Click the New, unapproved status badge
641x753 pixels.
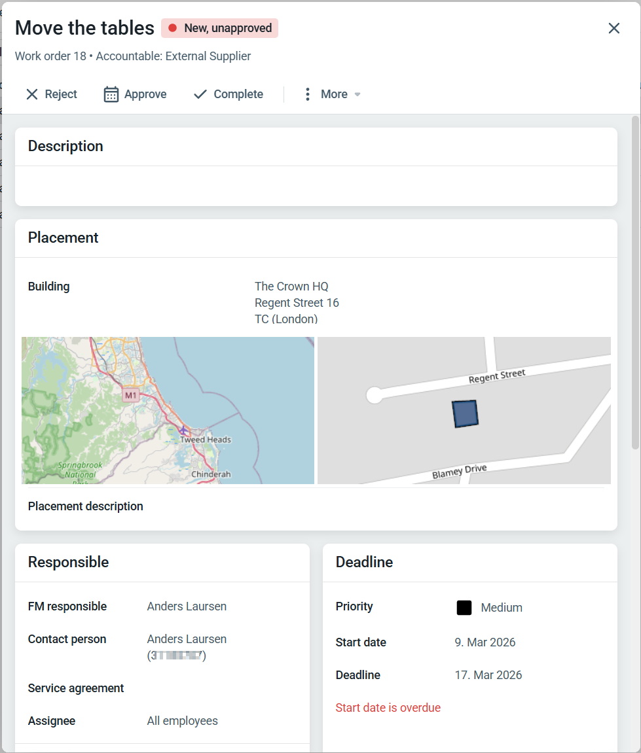tap(220, 28)
